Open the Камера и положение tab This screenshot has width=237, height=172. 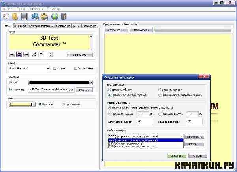pyautogui.click(x=41, y=26)
